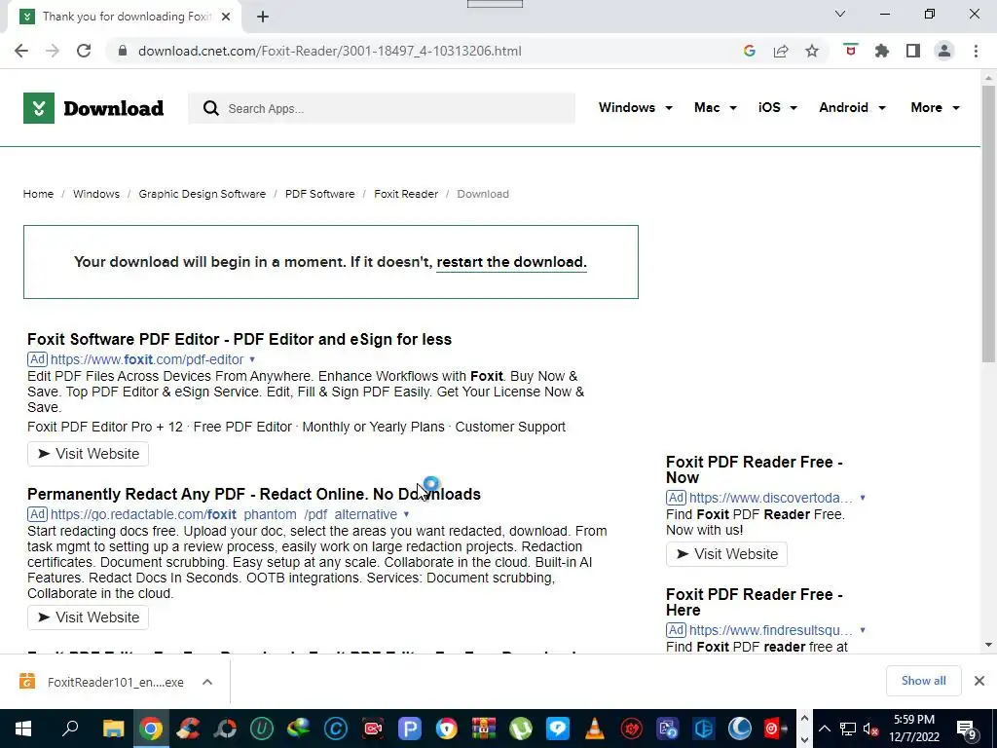The height and width of the screenshot is (748, 997).
Task: Open the notification center icon
Action: point(967,729)
